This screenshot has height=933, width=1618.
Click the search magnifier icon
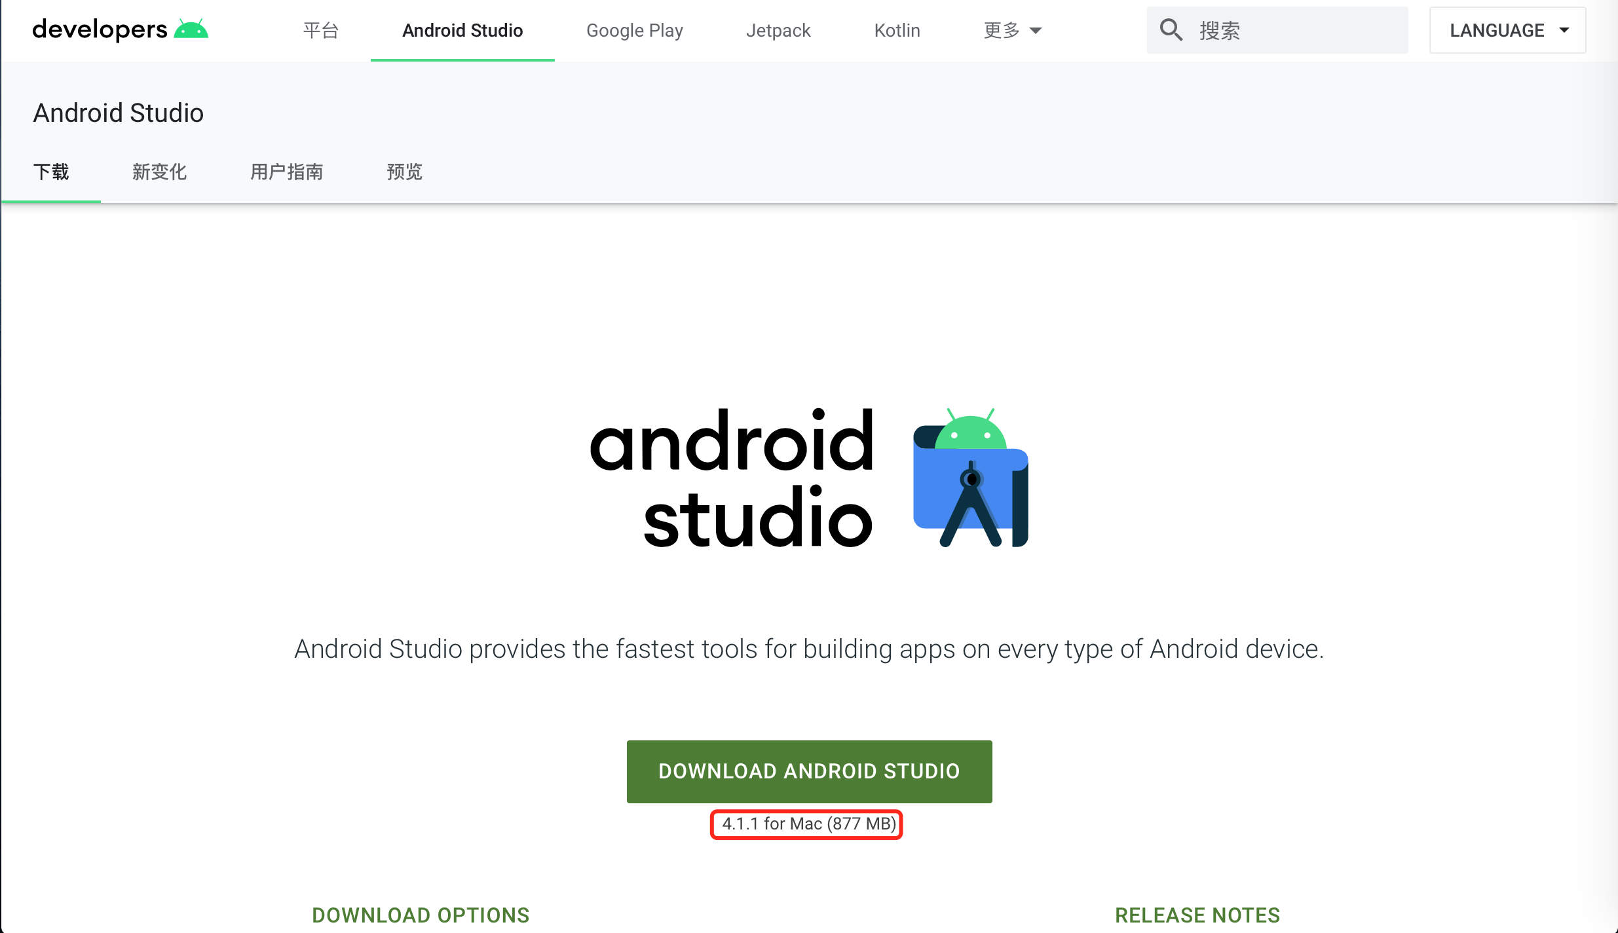1171,30
